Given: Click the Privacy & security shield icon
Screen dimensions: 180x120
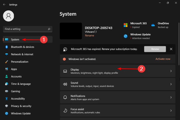Looking at the screenshot, I should pos(7,106).
